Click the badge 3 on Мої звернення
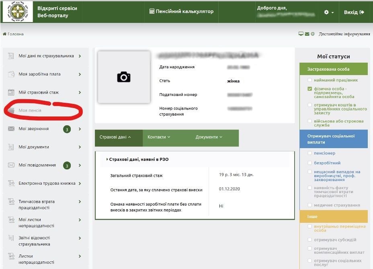 pos(67,129)
